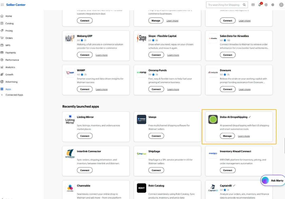Click the Mabang ERP logo icon
The width and height of the screenshot is (285, 199).
click(x=70, y=38)
